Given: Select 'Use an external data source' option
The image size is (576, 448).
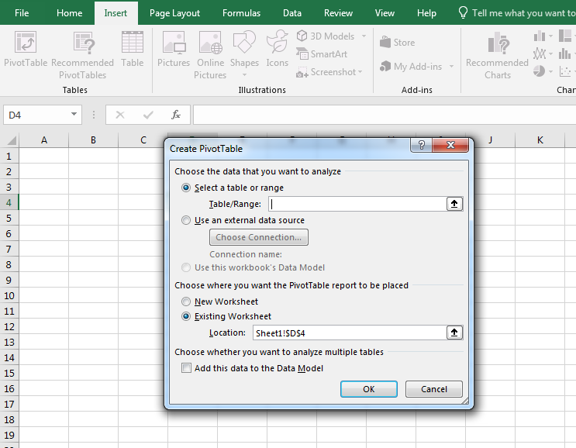Looking at the screenshot, I should point(186,220).
